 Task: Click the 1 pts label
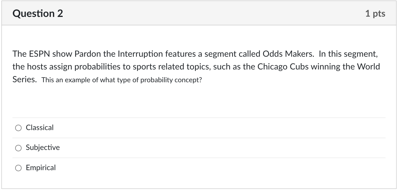click(375, 13)
